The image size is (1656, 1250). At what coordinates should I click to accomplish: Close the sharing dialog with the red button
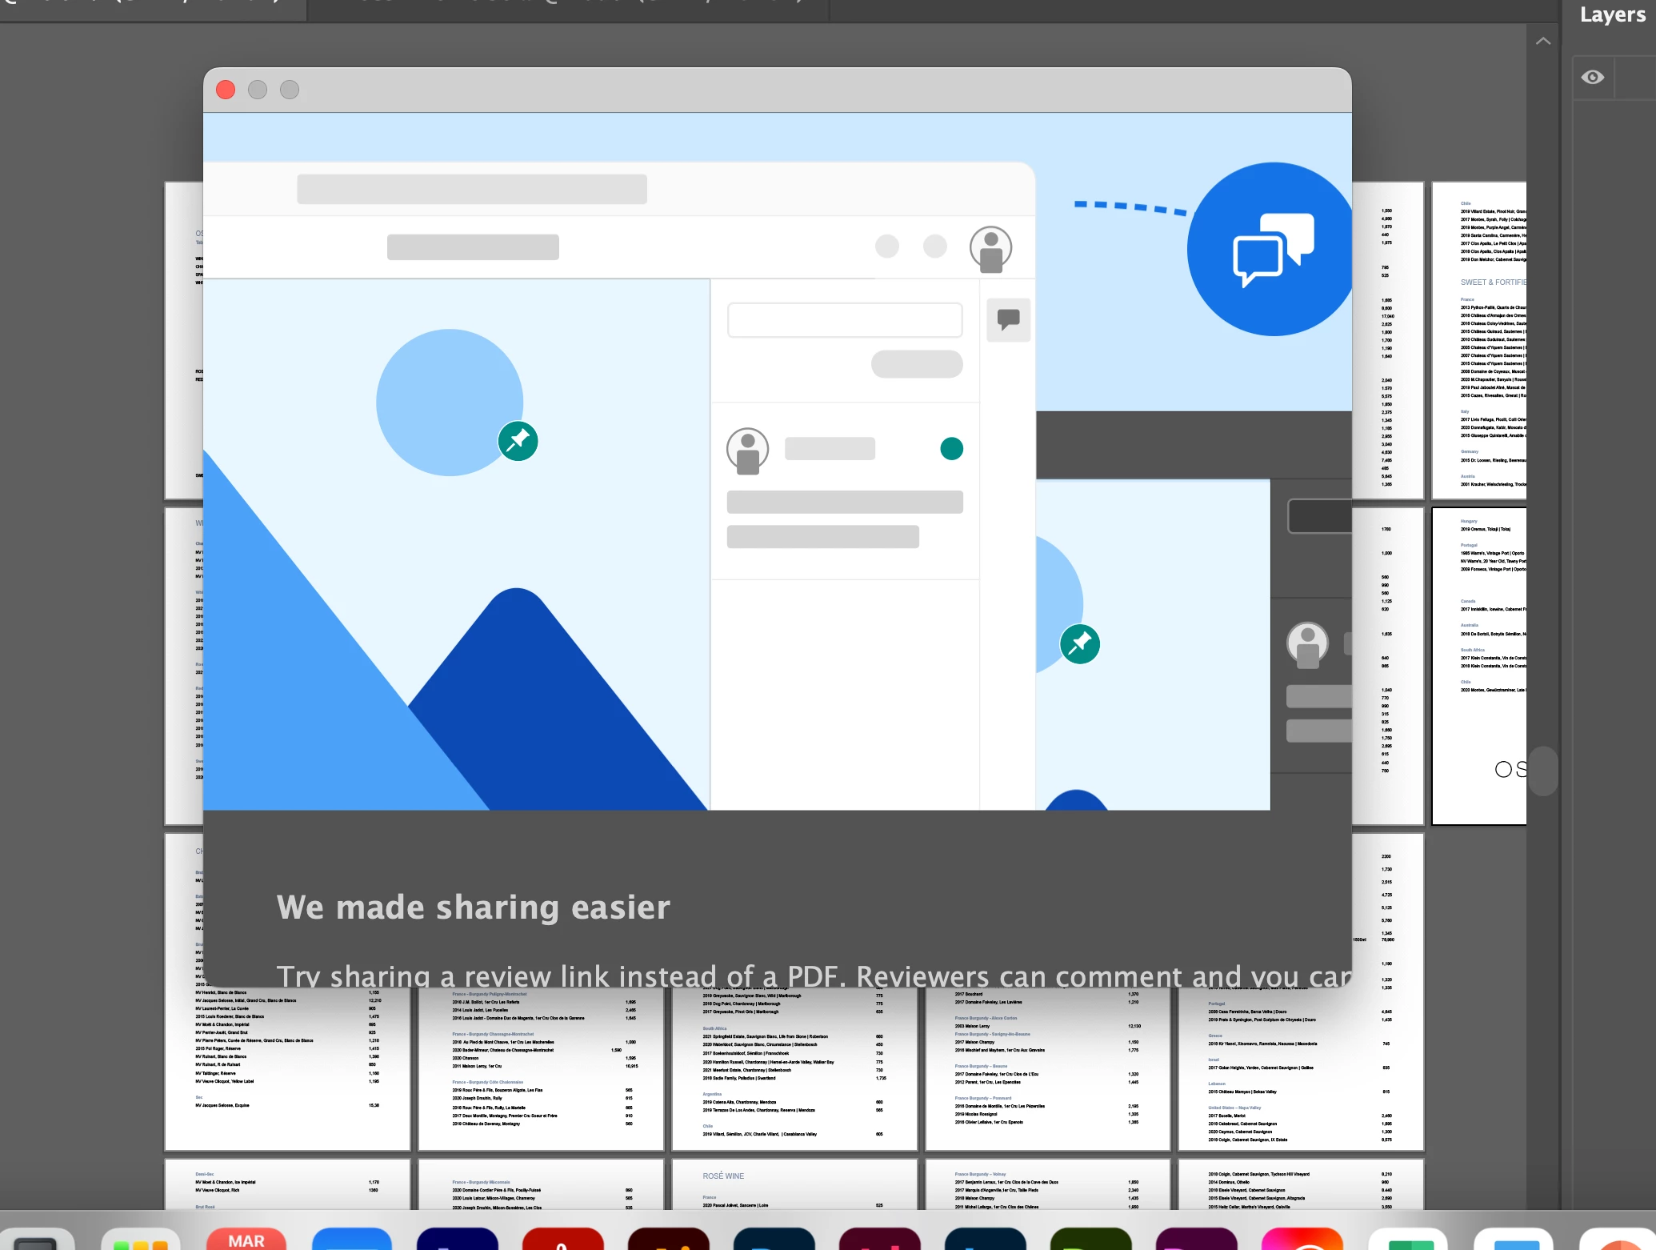(226, 90)
